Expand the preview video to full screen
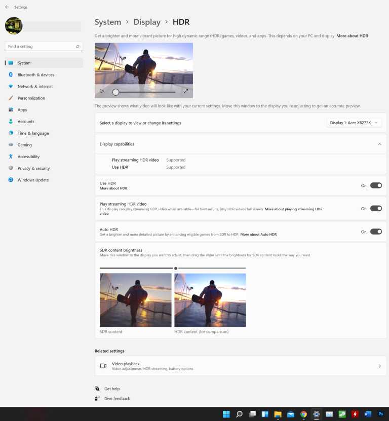Image resolution: width=389 pixels, height=421 pixels. coord(186,92)
